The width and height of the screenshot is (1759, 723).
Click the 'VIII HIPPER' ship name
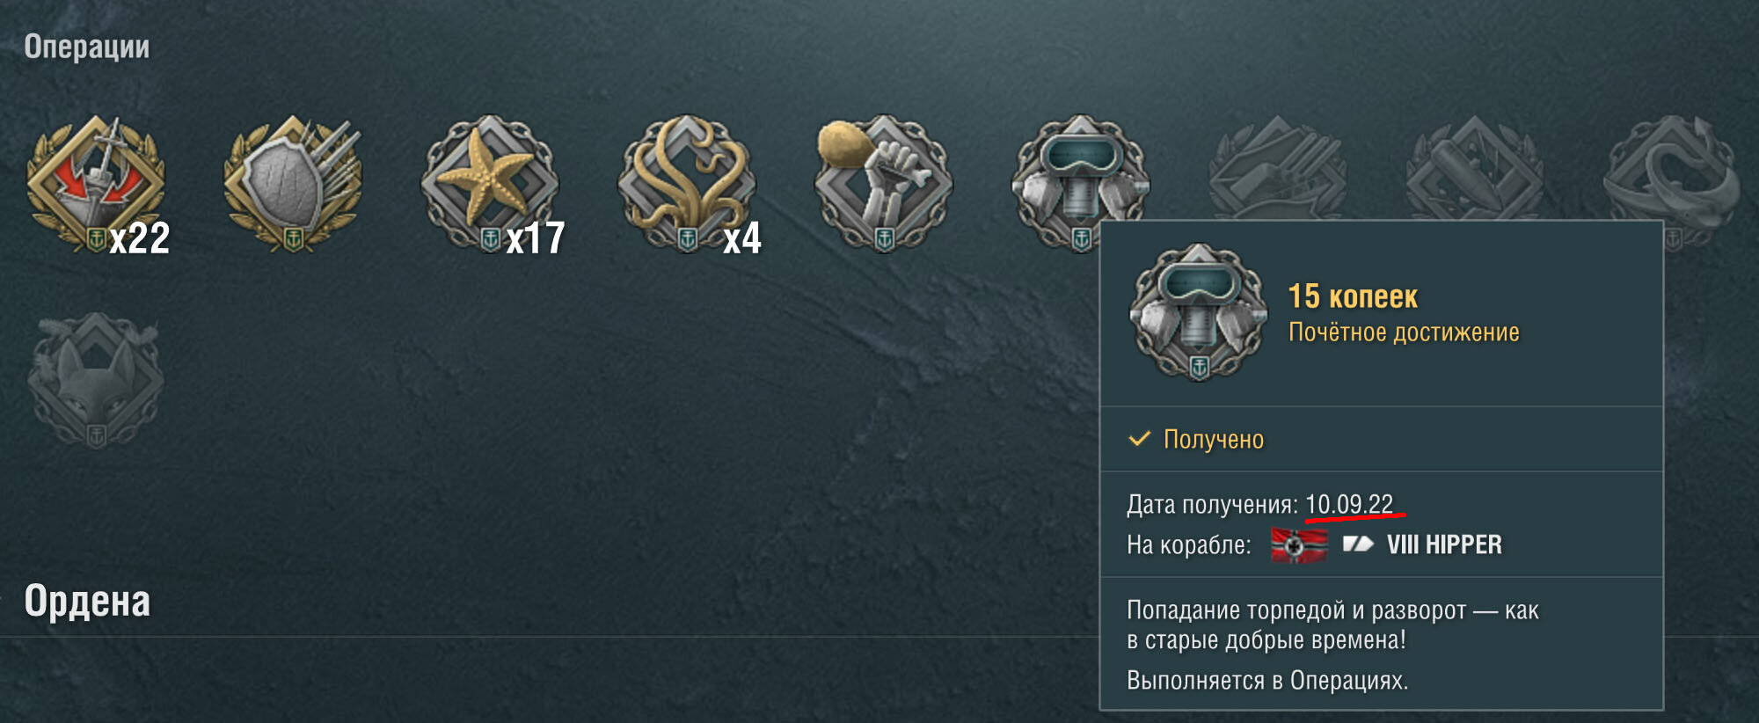tap(1444, 544)
